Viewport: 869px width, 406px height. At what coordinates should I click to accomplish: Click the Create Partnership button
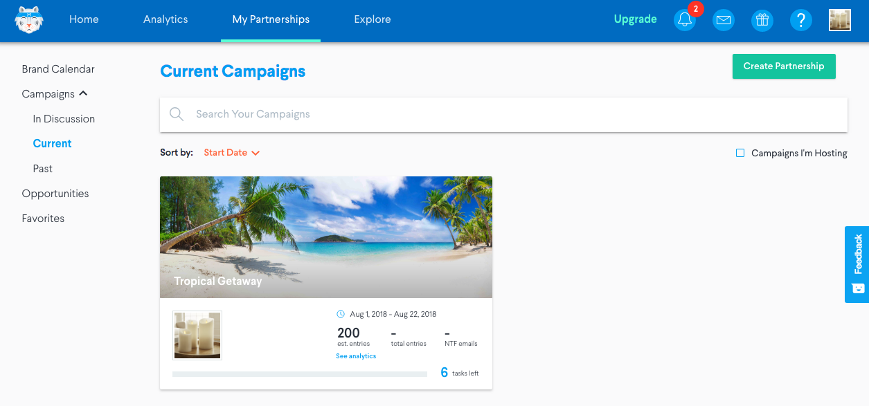pyautogui.click(x=784, y=66)
